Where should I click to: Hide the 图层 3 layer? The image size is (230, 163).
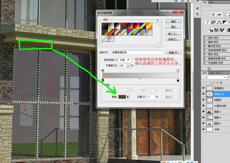(203, 112)
